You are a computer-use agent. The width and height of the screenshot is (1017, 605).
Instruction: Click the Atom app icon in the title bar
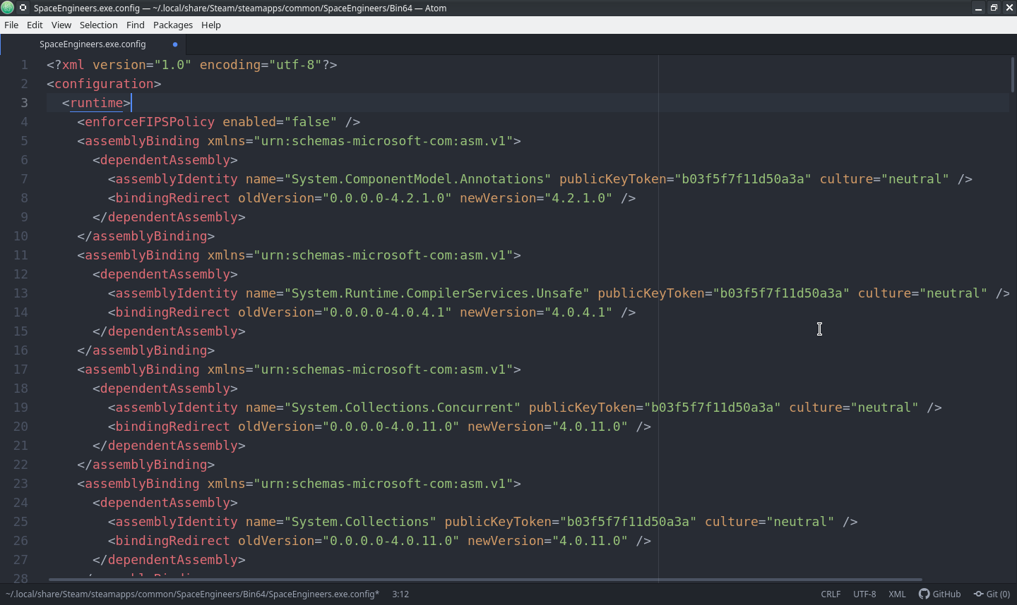coord(8,8)
